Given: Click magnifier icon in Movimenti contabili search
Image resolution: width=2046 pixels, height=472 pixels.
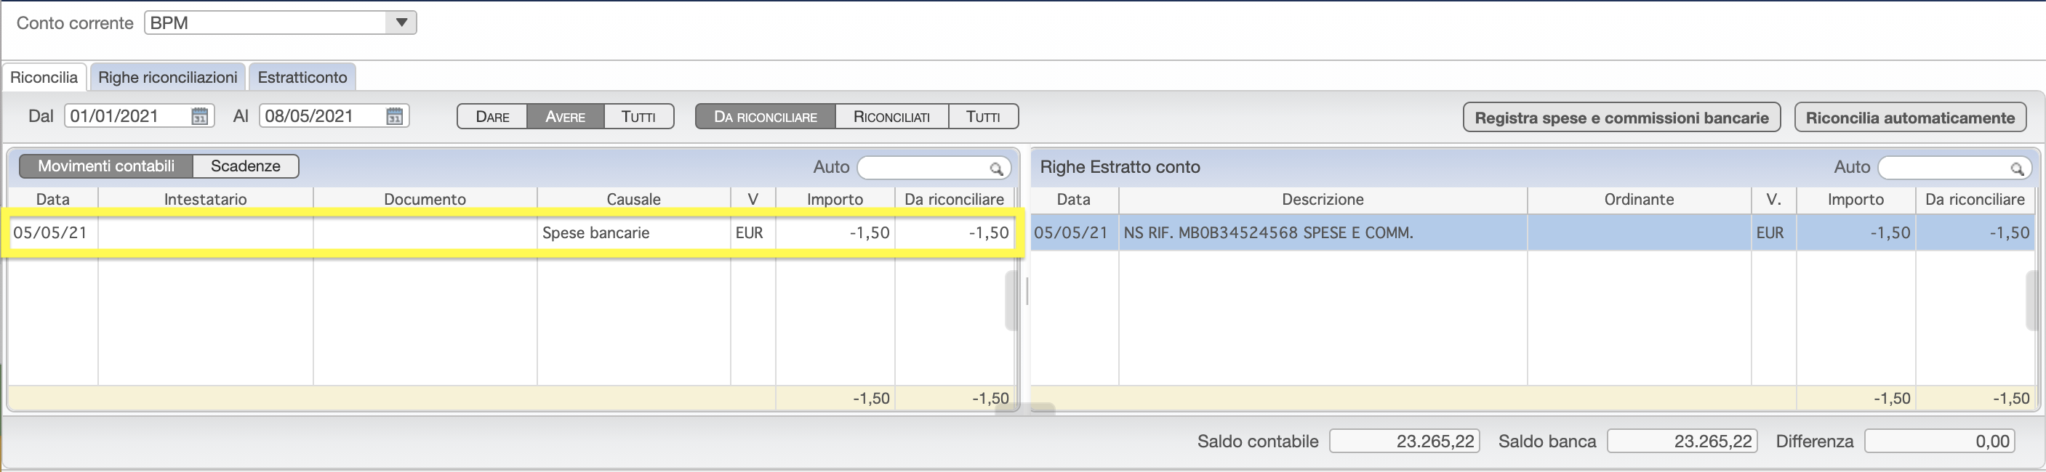Looking at the screenshot, I should (996, 168).
